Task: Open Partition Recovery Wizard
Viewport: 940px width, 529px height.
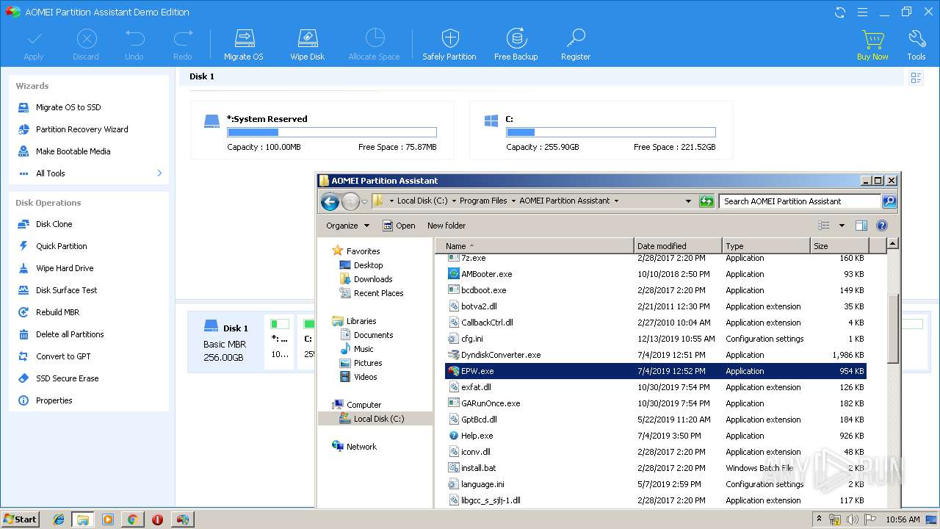Action: pos(82,129)
